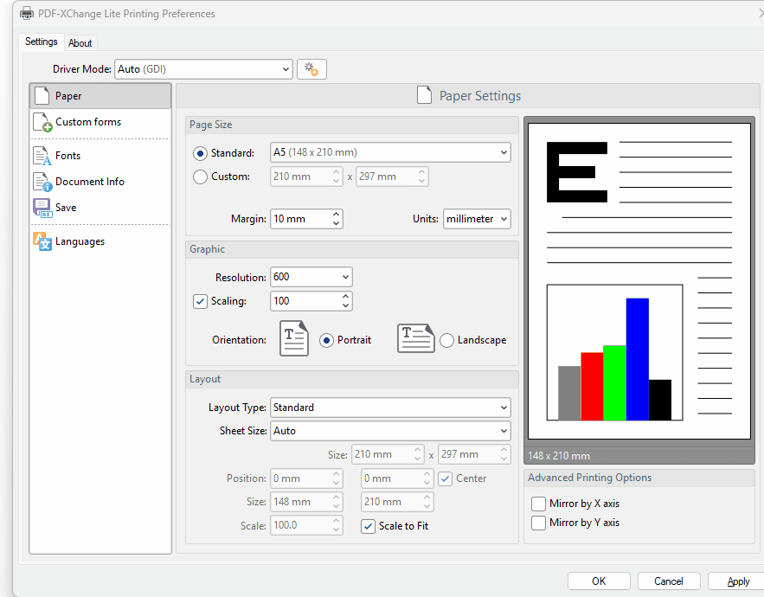Decrease the Scaling value with down arrow
Screen dimensions: 764x597
pyautogui.click(x=345, y=305)
